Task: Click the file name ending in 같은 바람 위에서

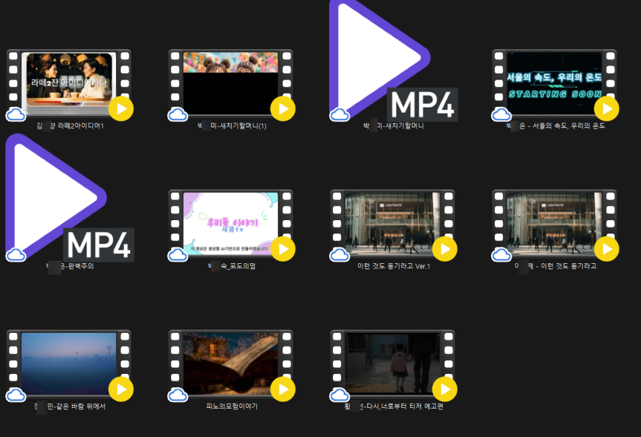Action: [x=70, y=406]
